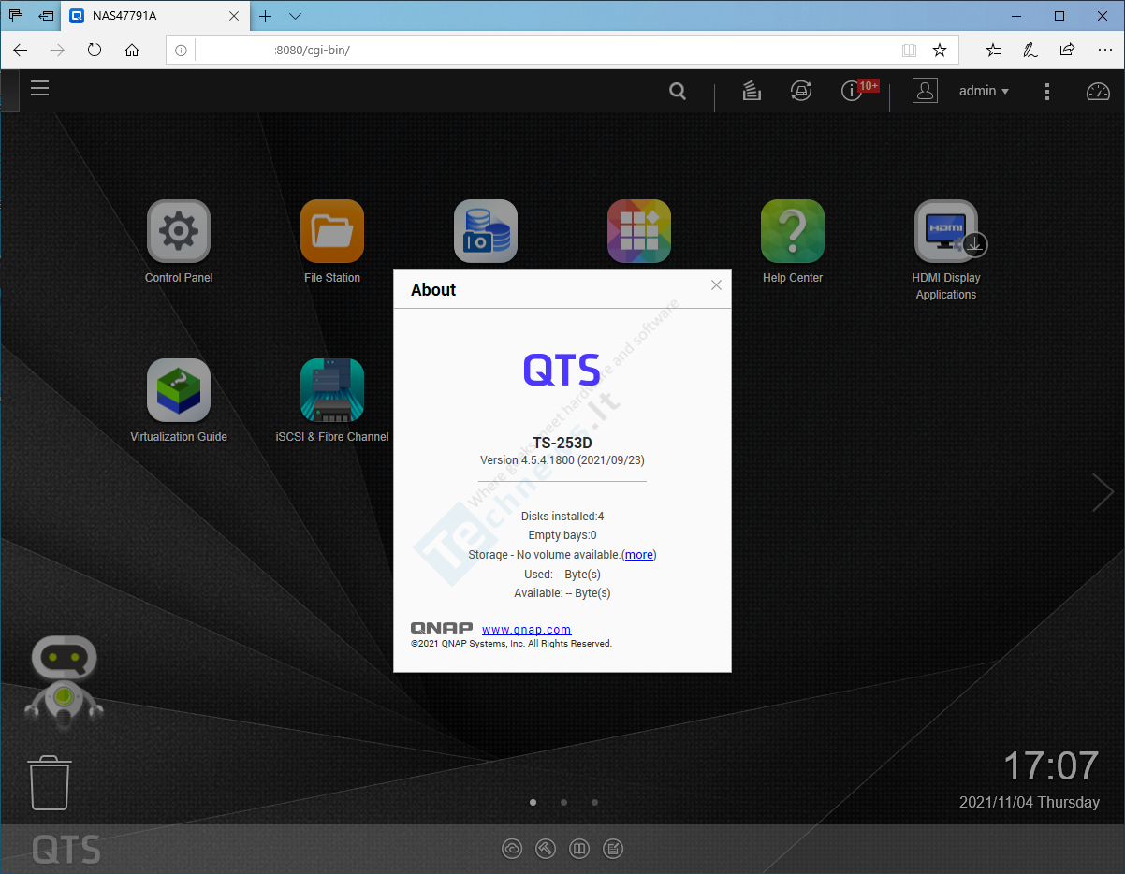The height and width of the screenshot is (874, 1125).
Task: Select the NAS47791A browser tab
Action: pyautogui.click(x=155, y=16)
